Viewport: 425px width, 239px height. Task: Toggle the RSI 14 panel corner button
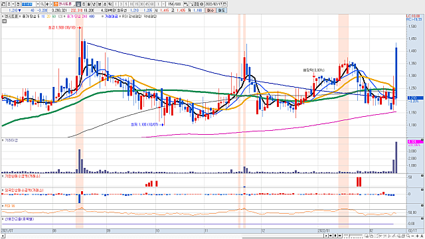[422, 206]
